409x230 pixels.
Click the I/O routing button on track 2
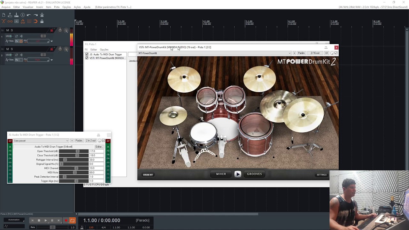[x=9, y=55]
